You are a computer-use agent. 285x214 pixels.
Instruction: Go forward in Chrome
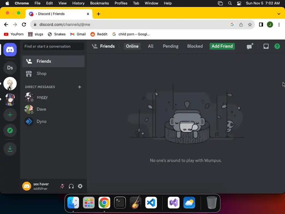point(15,25)
